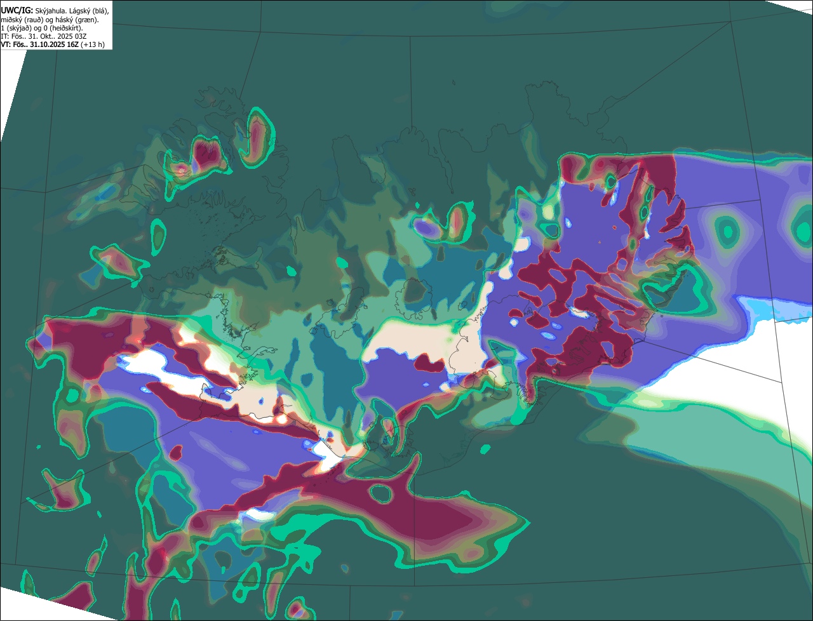Click the 'VT: Fös.. 31.10.2025 16Z' valid time
This screenshot has width=813, height=621.
39,44
